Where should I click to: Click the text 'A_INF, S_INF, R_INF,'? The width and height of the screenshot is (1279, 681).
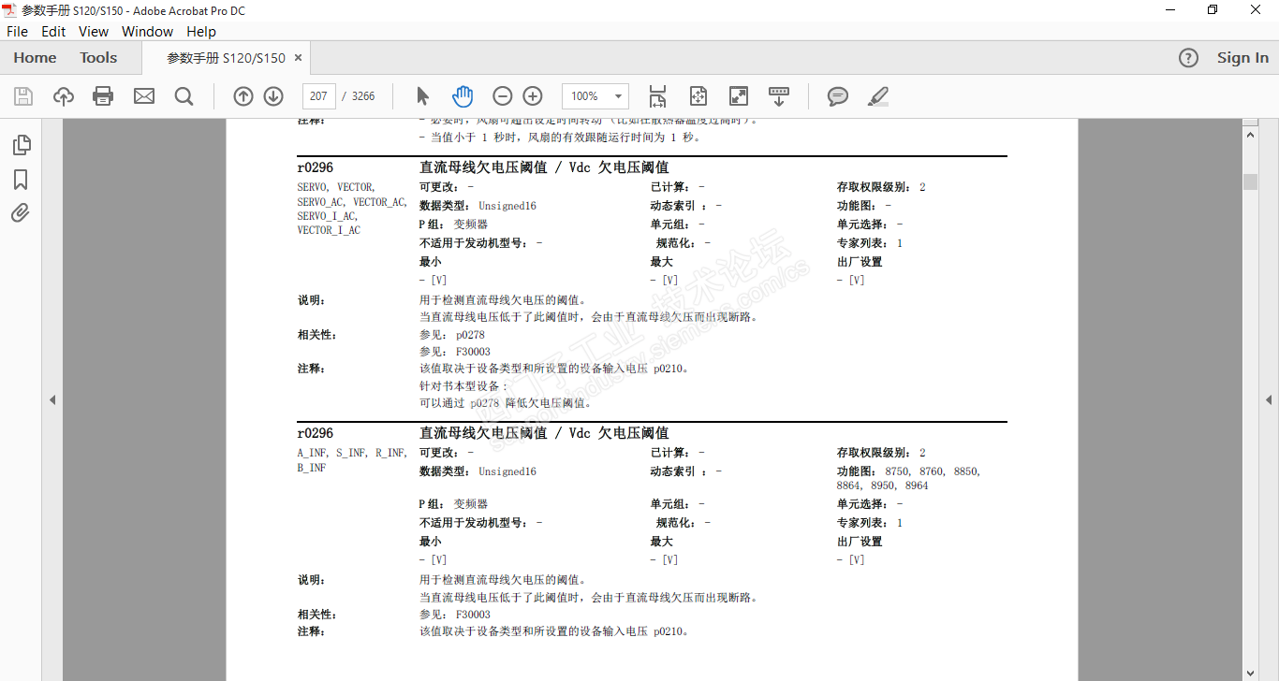tap(352, 453)
